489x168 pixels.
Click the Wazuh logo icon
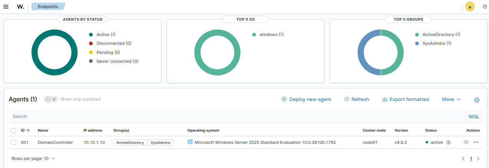[x=21, y=7]
